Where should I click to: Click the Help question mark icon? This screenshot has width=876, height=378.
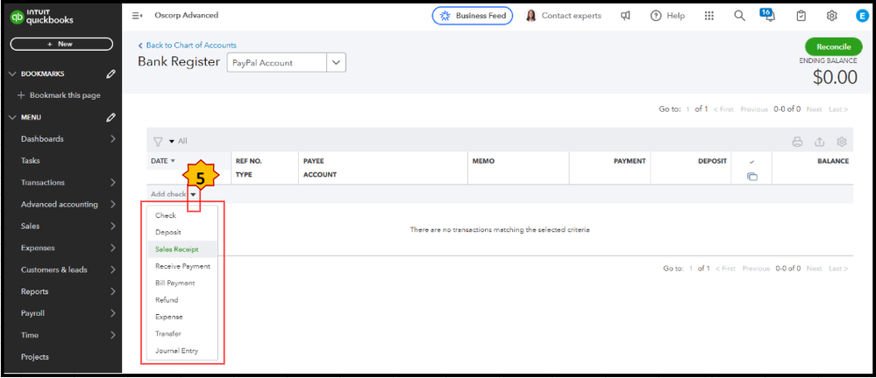[x=655, y=16]
